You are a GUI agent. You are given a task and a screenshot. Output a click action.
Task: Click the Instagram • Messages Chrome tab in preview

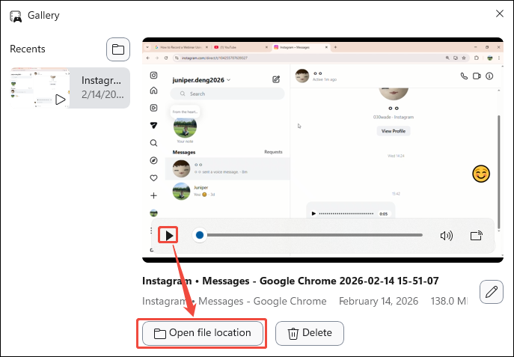point(300,47)
